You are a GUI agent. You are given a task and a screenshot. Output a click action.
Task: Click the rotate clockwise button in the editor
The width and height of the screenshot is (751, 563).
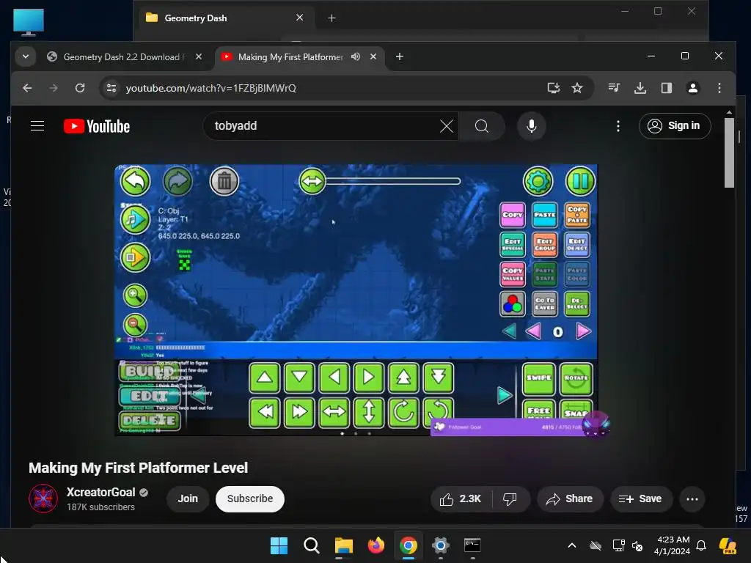tap(403, 411)
